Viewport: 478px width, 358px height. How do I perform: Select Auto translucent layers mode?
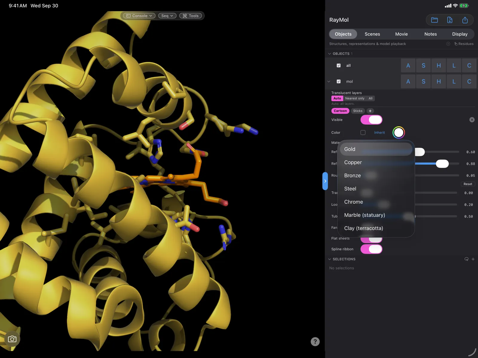coord(337,98)
